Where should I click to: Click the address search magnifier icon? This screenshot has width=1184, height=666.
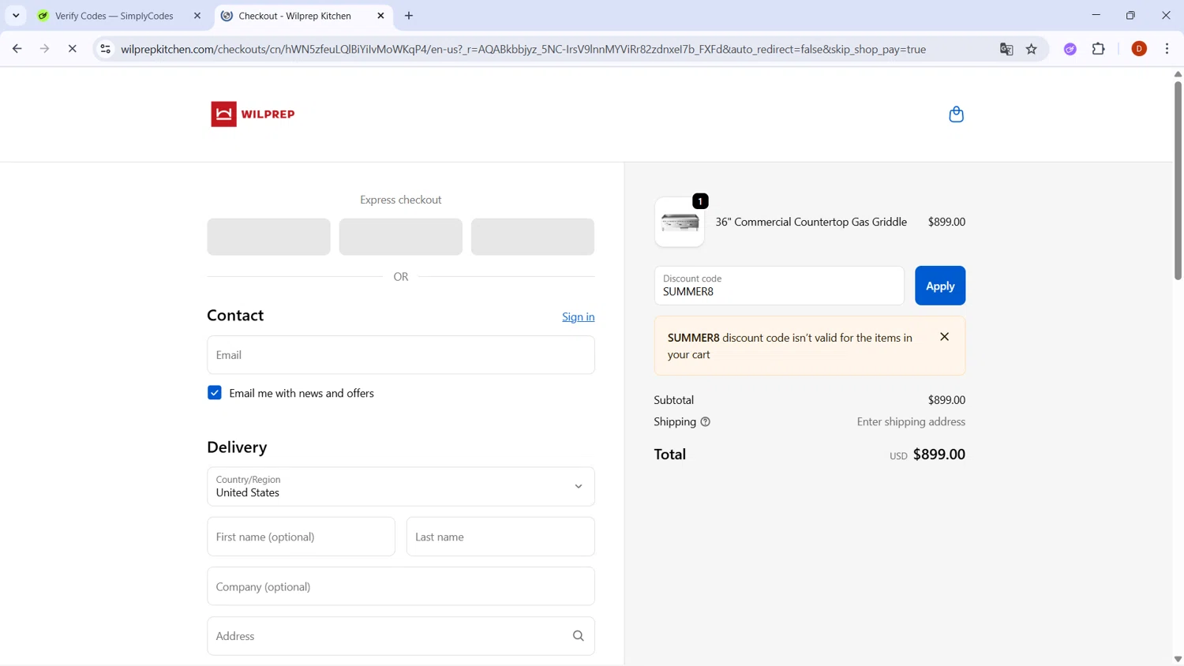click(x=579, y=636)
